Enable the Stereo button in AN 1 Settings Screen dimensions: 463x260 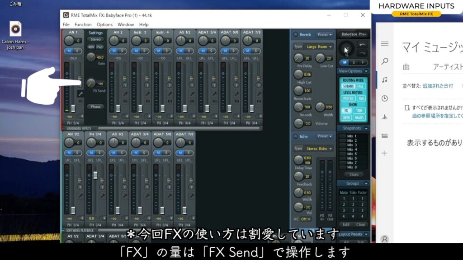click(95, 40)
